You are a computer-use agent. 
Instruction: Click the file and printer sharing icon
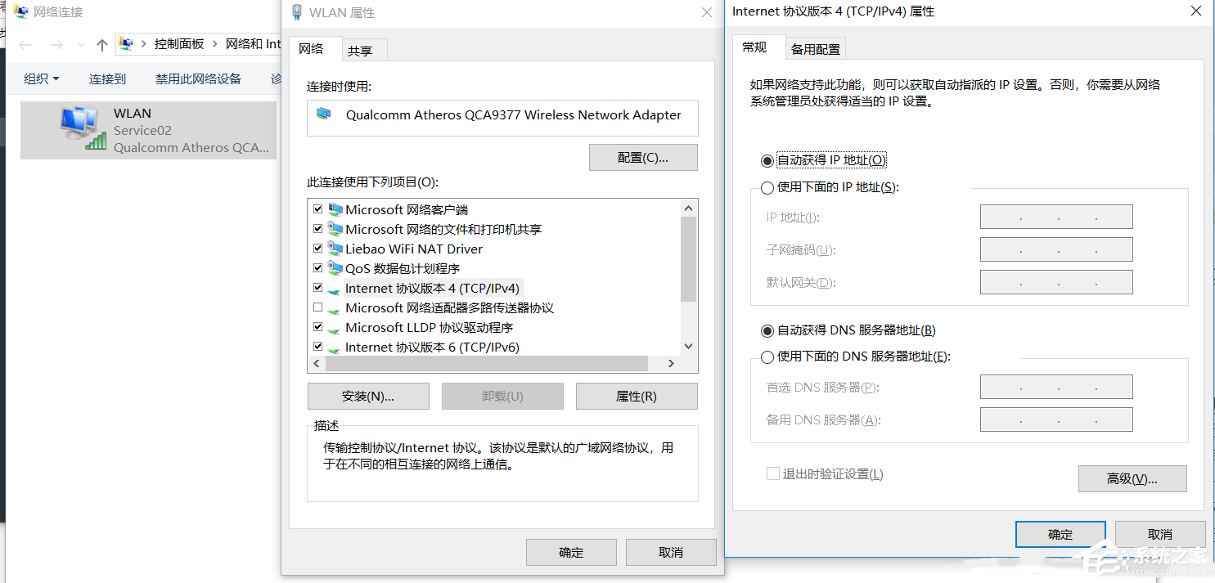pos(335,230)
